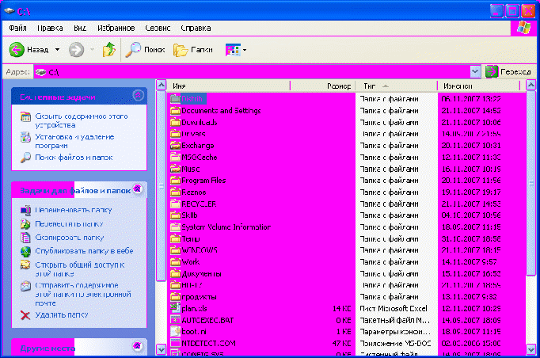The image size is (540, 358).
Task: Click the green Переход go arrow
Action: click(x=492, y=71)
